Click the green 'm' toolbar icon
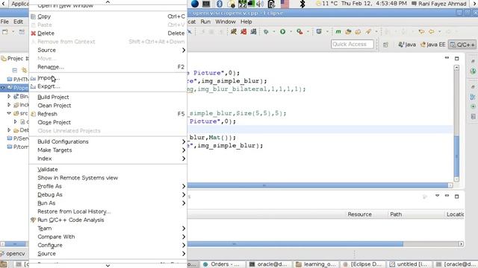Viewport: 478px width, 268px height. click(x=338, y=31)
